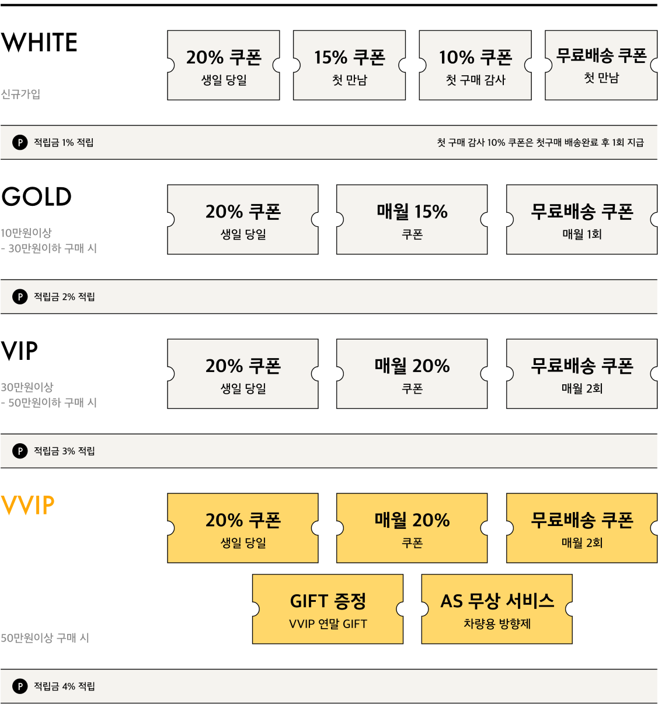The image size is (658, 708).
Task: Open the yellow GIFT 증정 VVIP 연말 GIFT card
Action: [328, 609]
